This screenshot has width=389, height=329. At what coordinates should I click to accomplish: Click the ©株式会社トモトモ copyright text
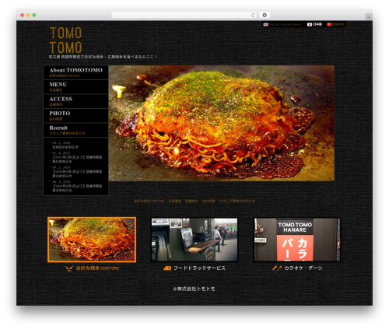(194, 289)
